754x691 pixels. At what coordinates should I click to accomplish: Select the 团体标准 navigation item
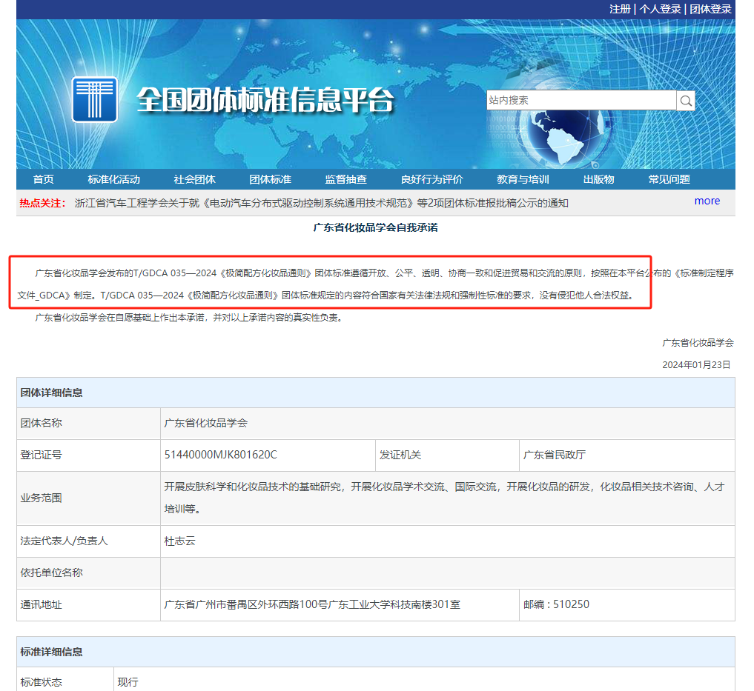[x=270, y=179]
